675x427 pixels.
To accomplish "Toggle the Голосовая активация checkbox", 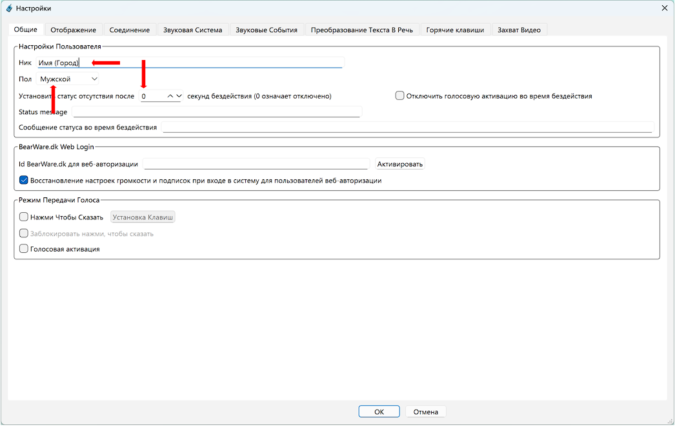I will pos(24,249).
